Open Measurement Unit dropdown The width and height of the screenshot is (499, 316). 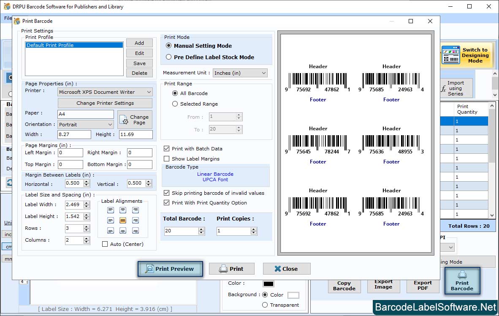[x=240, y=73]
